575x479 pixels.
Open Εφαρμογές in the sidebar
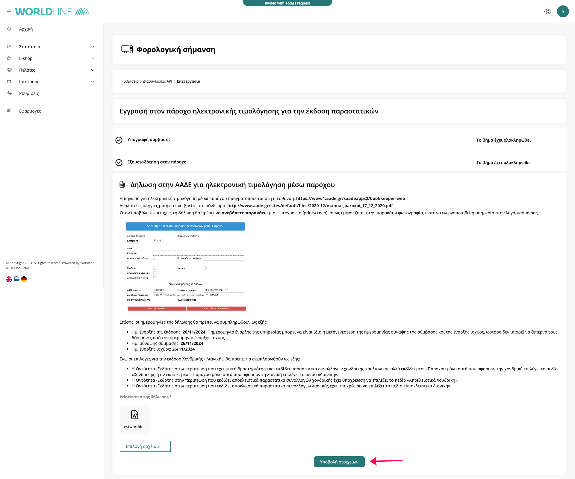[30, 111]
